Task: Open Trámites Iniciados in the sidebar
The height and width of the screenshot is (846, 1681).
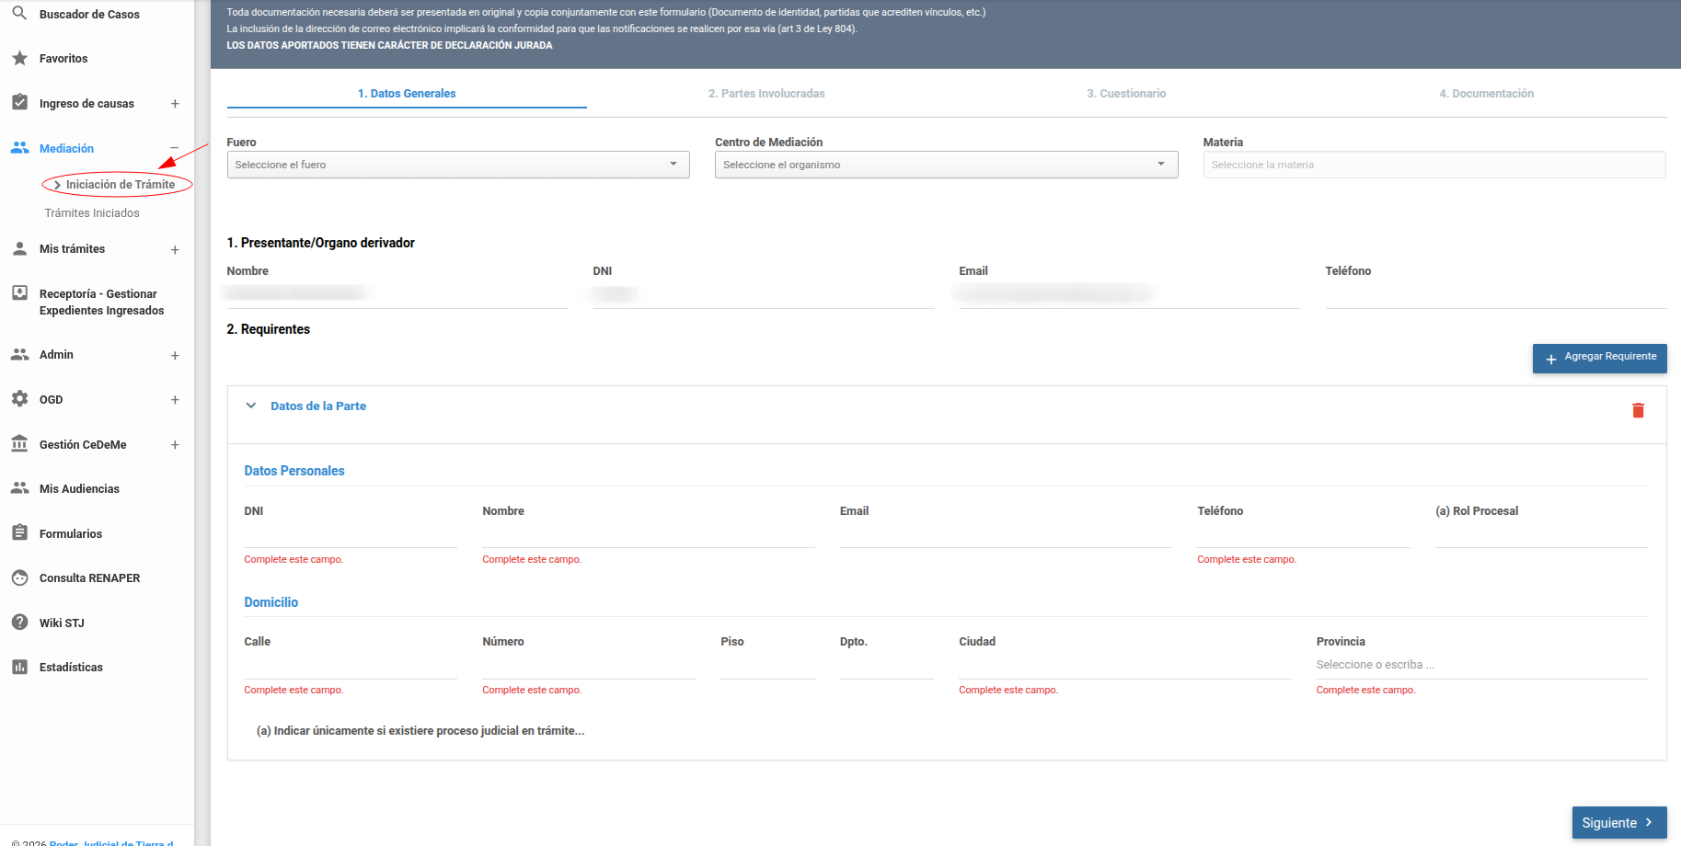Action: [x=92, y=213]
